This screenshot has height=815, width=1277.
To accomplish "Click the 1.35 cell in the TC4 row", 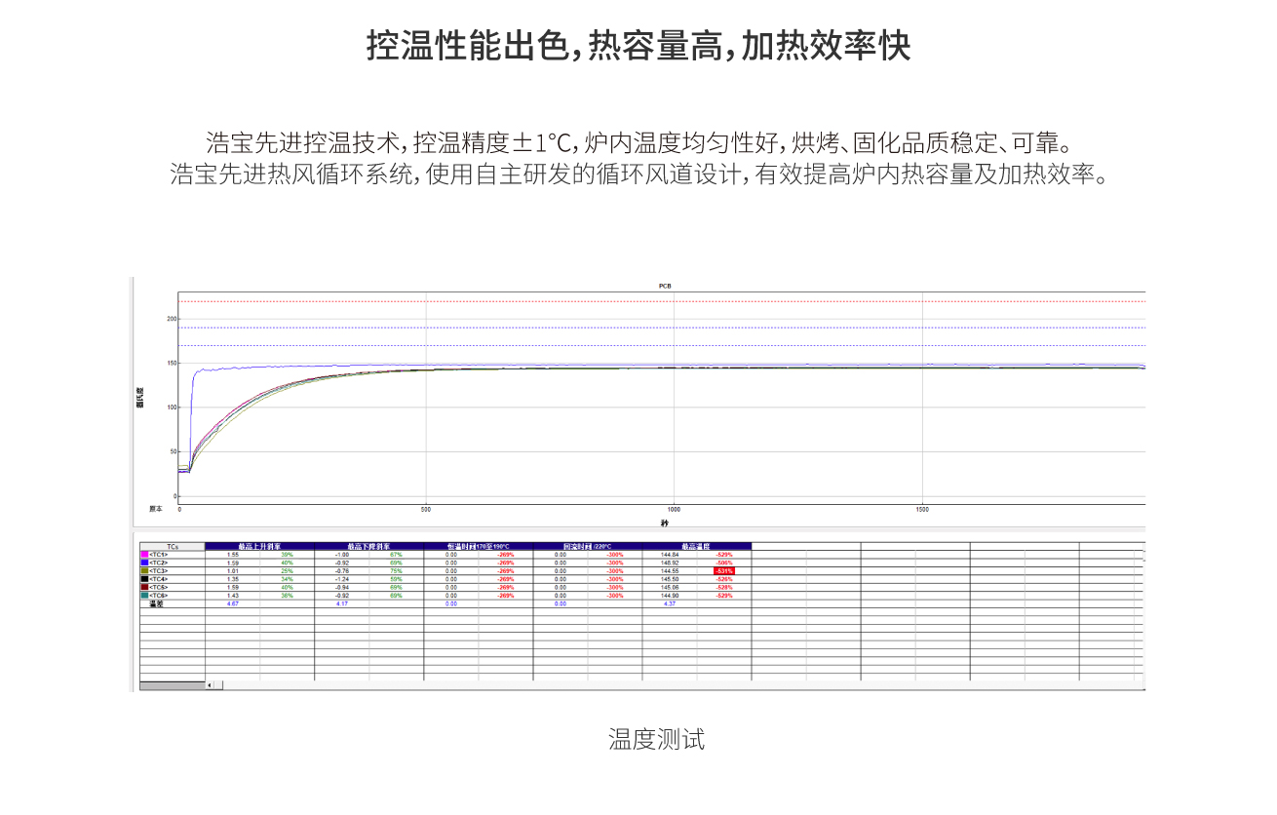I will 233,579.
